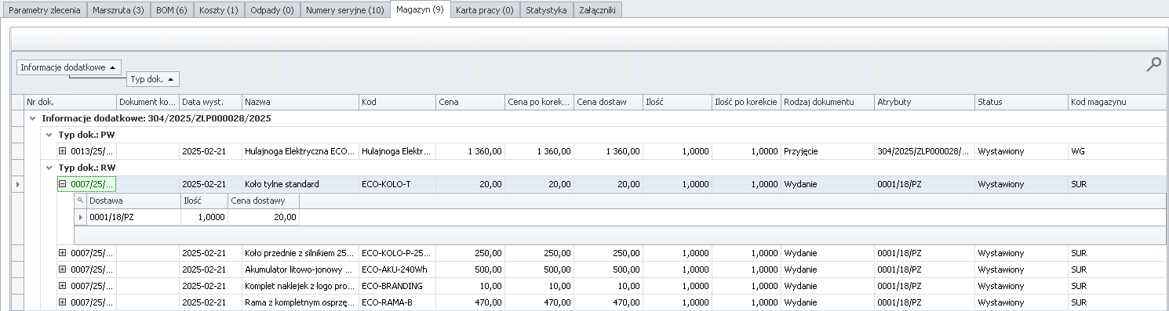This screenshot has width=1169, height=311.
Task: Switch to the Statystyka tab
Action: coord(546,11)
